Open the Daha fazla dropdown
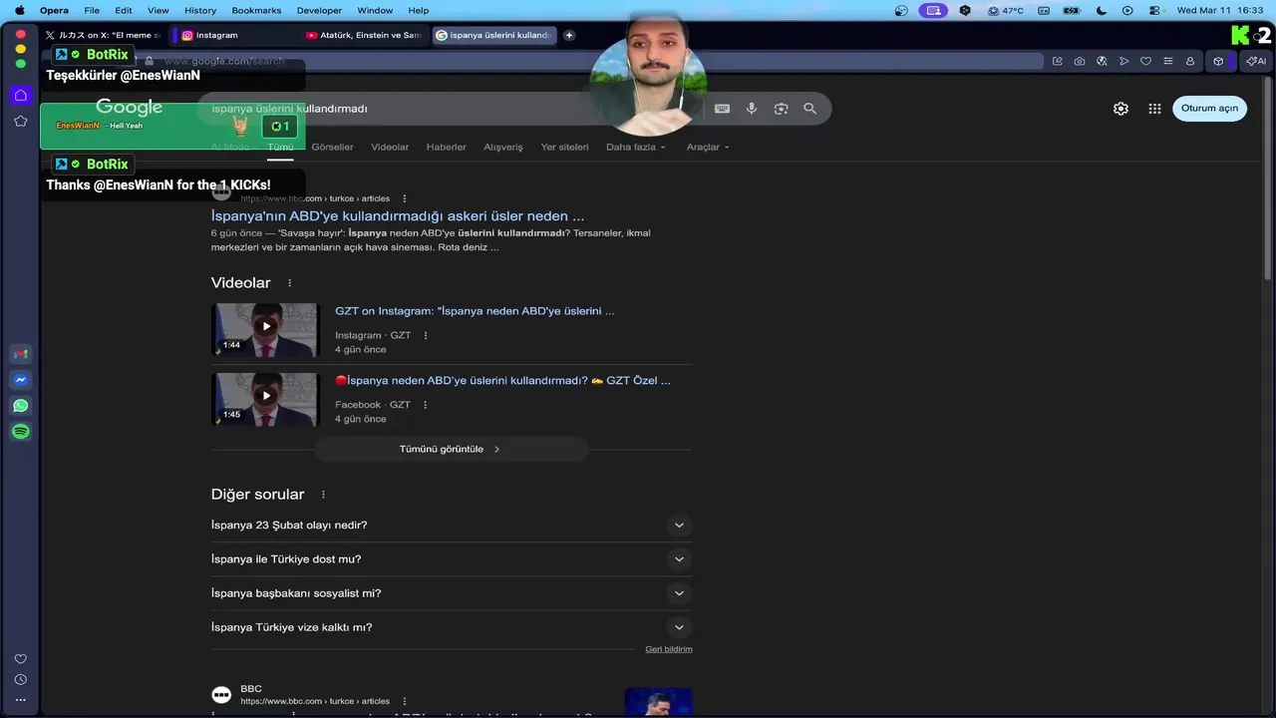Screen dimensions: 1276x718 click(635, 147)
